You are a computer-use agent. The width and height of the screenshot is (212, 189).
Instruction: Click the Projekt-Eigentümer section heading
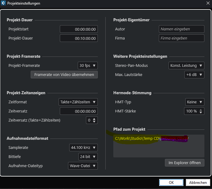(132, 20)
